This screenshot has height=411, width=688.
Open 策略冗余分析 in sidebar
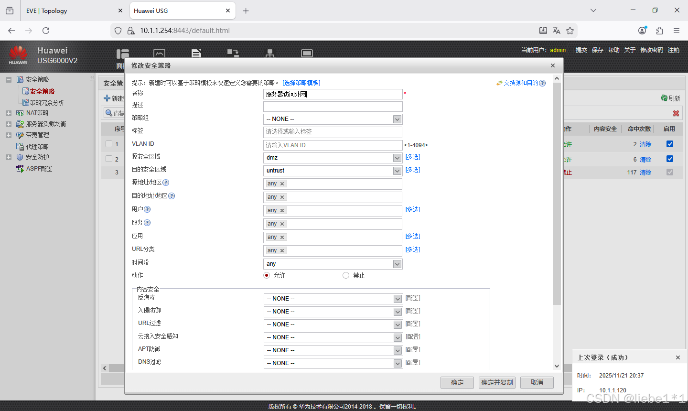point(47,103)
